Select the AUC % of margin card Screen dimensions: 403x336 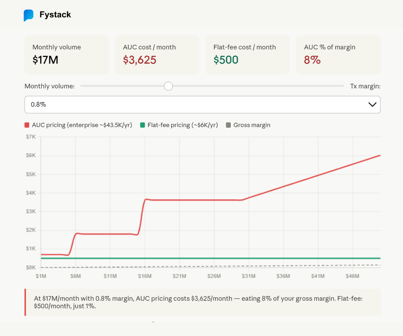point(338,54)
